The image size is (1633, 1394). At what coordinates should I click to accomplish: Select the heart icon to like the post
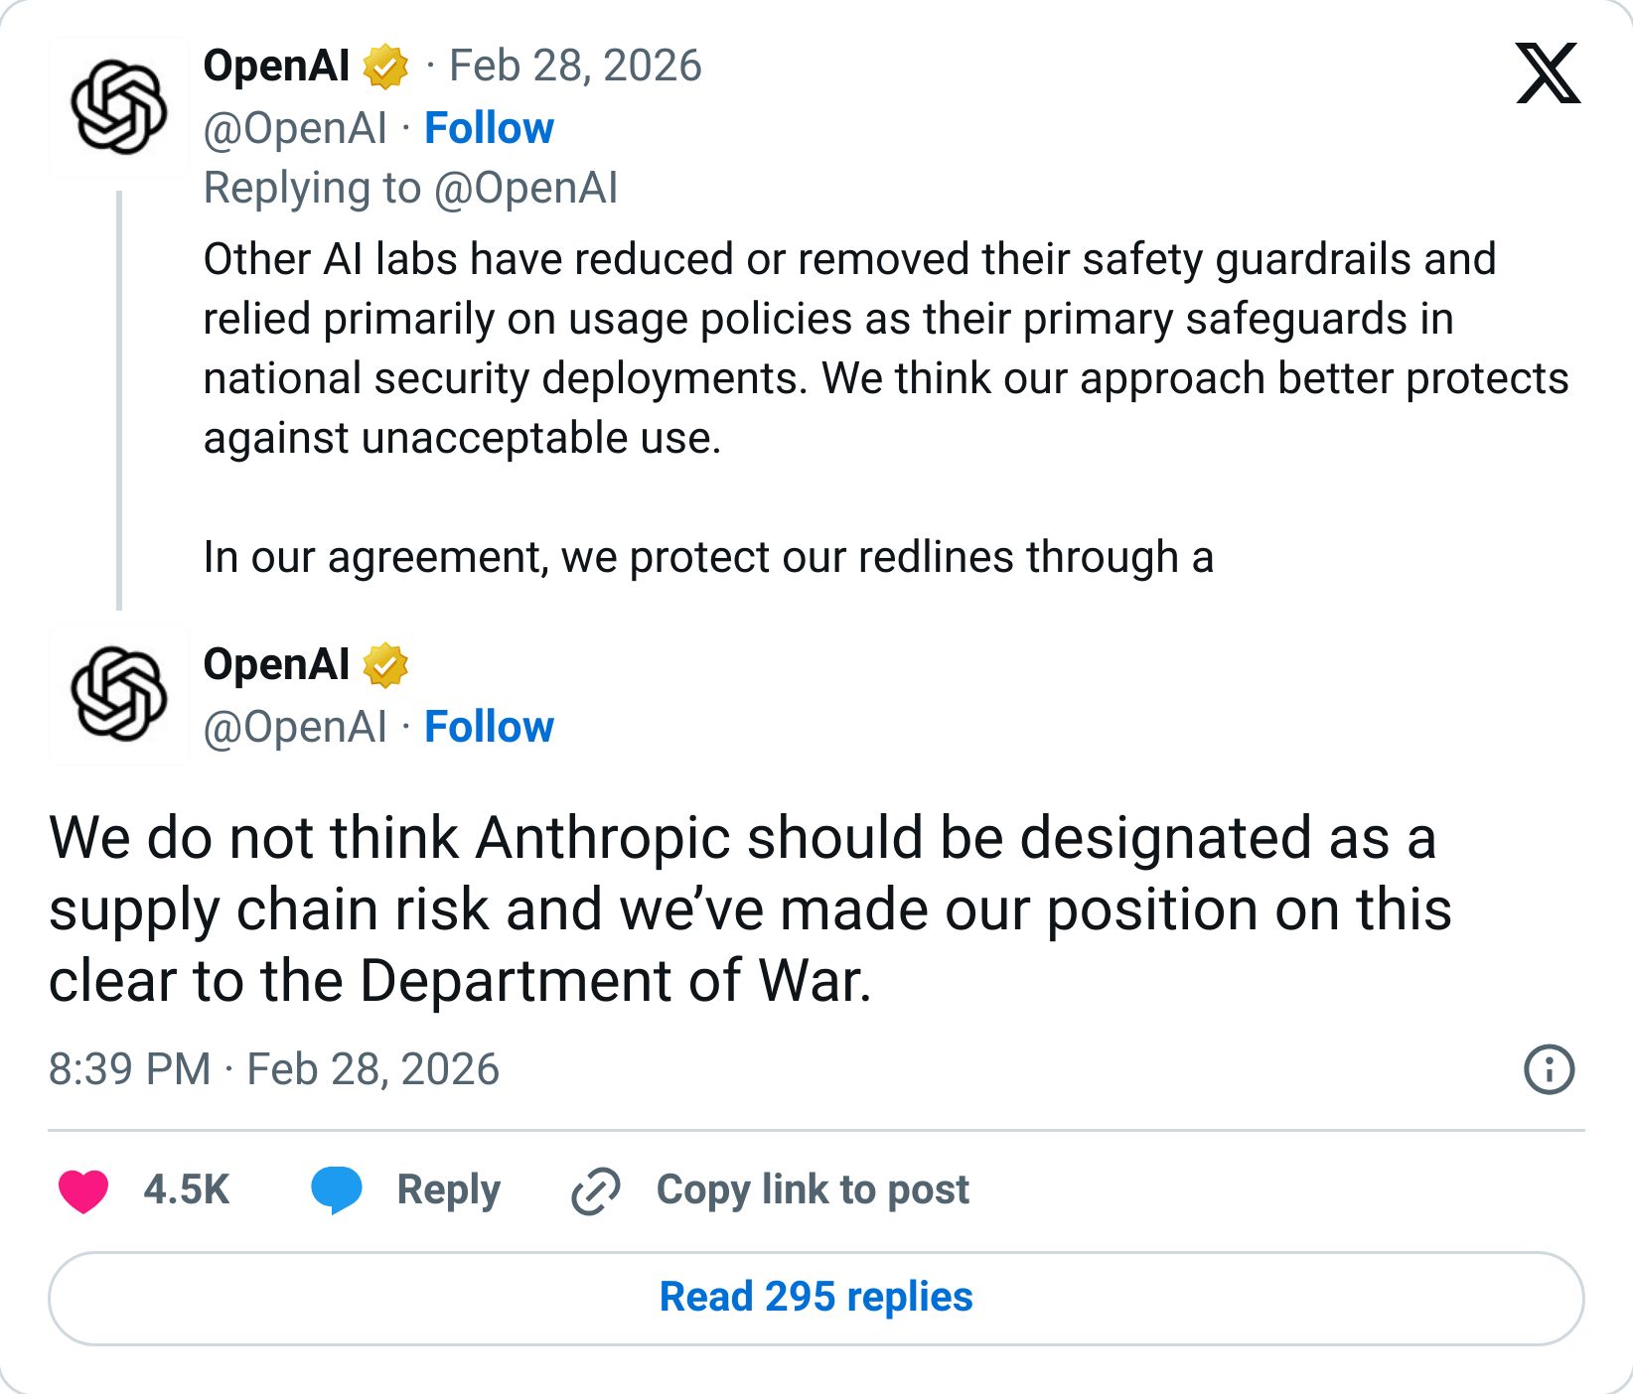point(84,1189)
